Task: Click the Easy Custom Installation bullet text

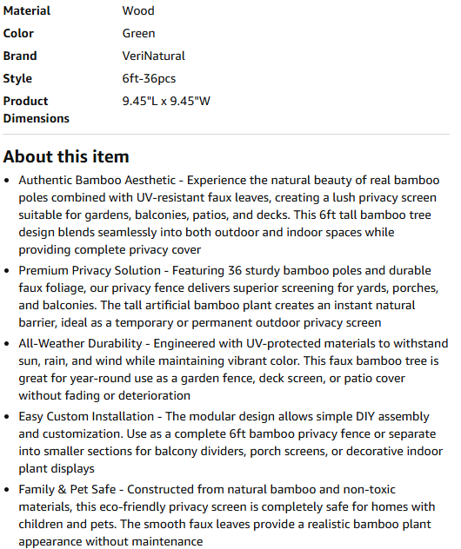Action: [x=230, y=442]
